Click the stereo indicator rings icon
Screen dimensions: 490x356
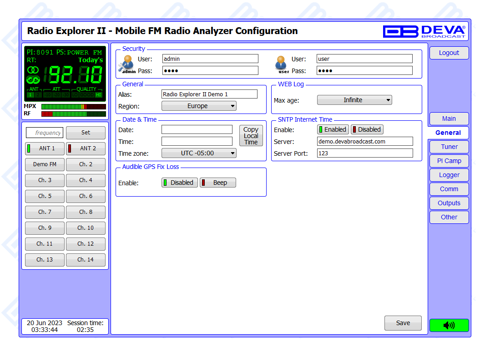tap(33, 70)
